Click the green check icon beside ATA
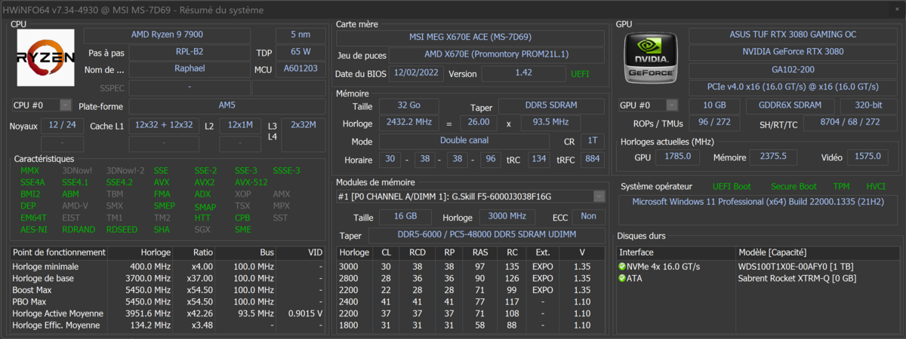This screenshot has width=906, height=339. click(622, 278)
